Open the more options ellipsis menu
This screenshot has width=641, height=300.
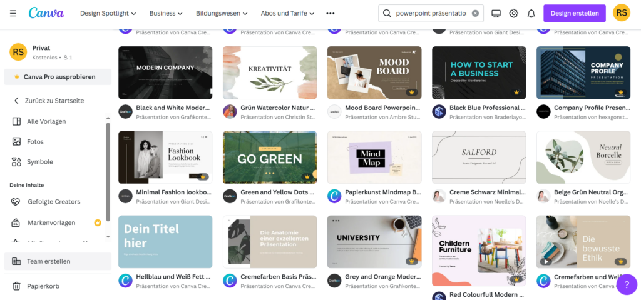click(x=331, y=13)
